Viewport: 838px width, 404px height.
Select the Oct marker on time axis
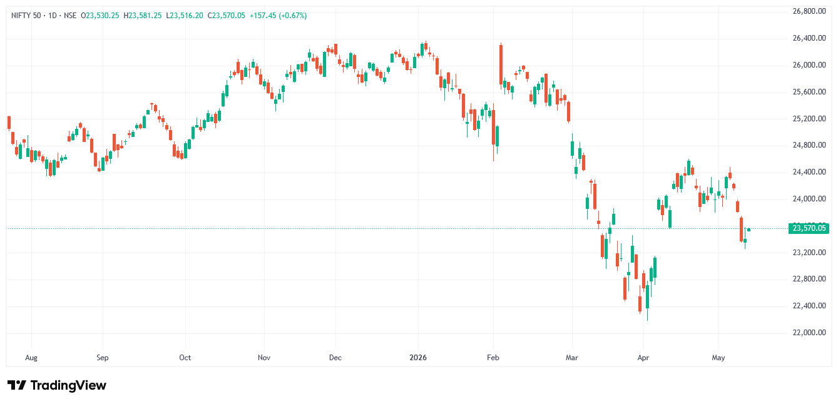click(x=185, y=358)
